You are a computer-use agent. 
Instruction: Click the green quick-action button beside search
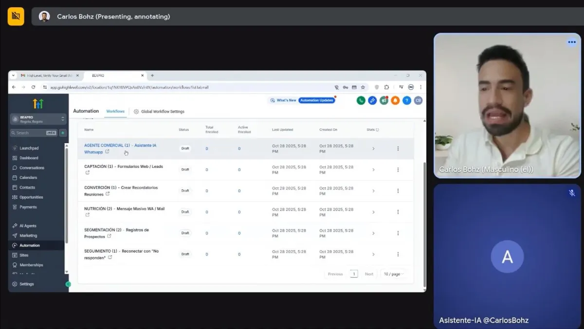63,133
